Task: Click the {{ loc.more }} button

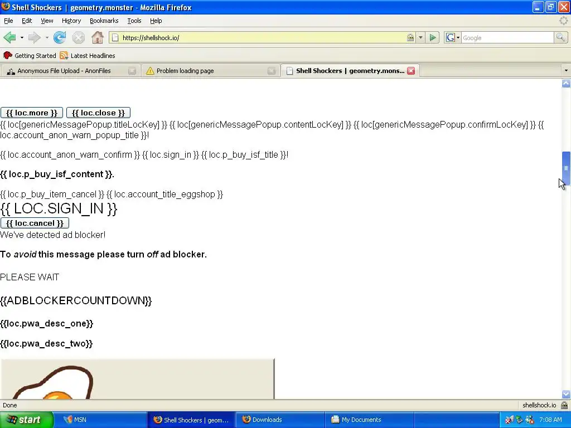Action: click(32, 113)
